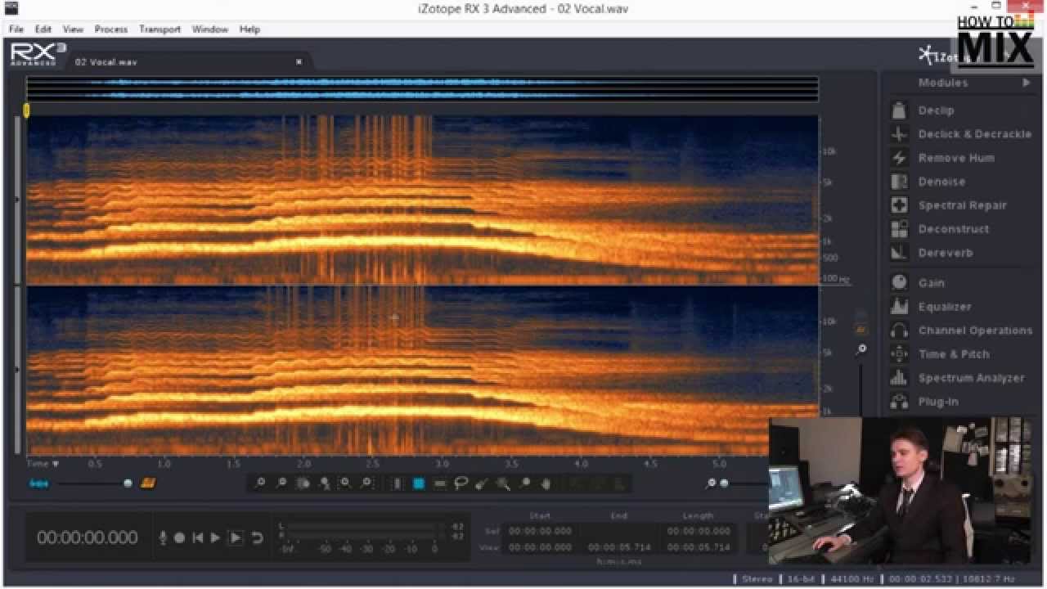The height and width of the screenshot is (589, 1047).
Task: Click the yellow playhead marker at start
Action: point(26,110)
